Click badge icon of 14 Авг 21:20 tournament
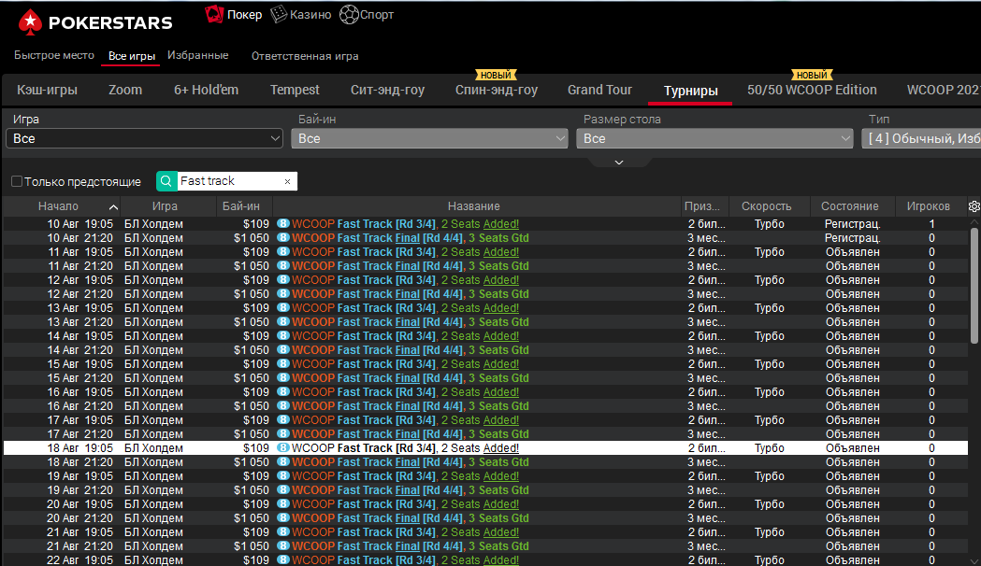Image resolution: width=981 pixels, height=566 pixels. point(282,350)
